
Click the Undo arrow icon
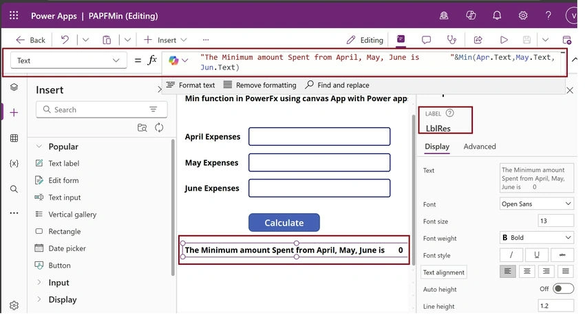coord(65,39)
